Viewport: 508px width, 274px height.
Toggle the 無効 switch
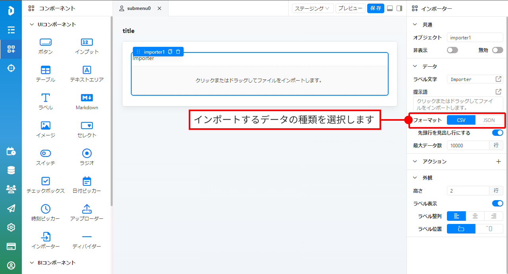[497, 50]
